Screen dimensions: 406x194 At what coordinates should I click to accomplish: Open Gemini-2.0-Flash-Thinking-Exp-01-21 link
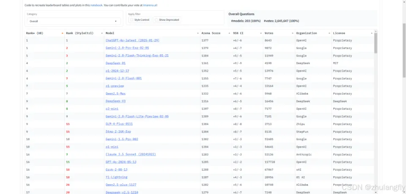point(137,55)
